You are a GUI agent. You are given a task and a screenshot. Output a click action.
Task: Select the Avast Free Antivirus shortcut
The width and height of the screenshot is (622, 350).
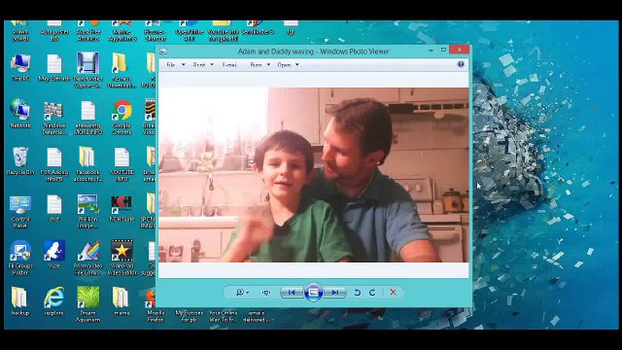coord(88,32)
